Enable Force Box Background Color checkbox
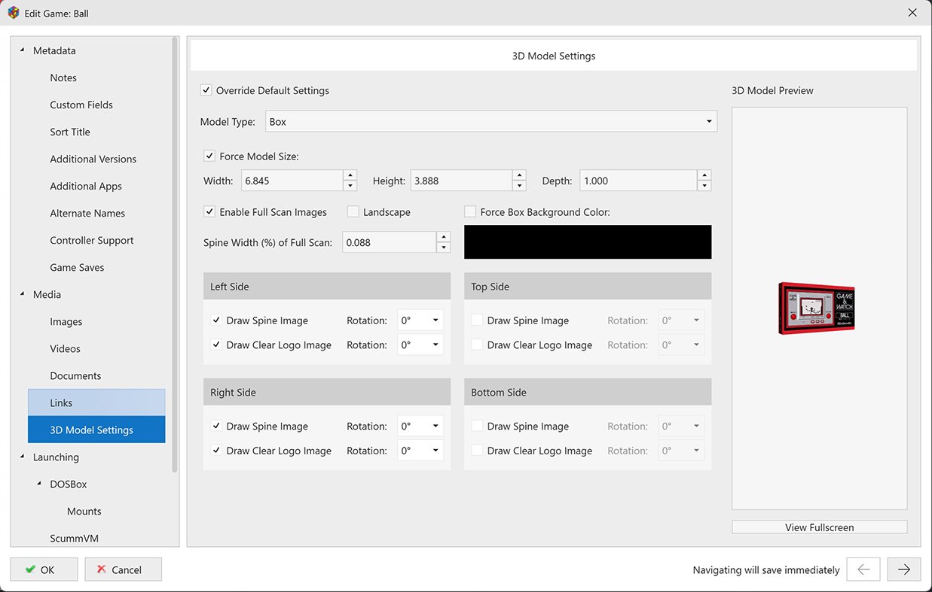932x592 pixels. click(x=470, y=212)
